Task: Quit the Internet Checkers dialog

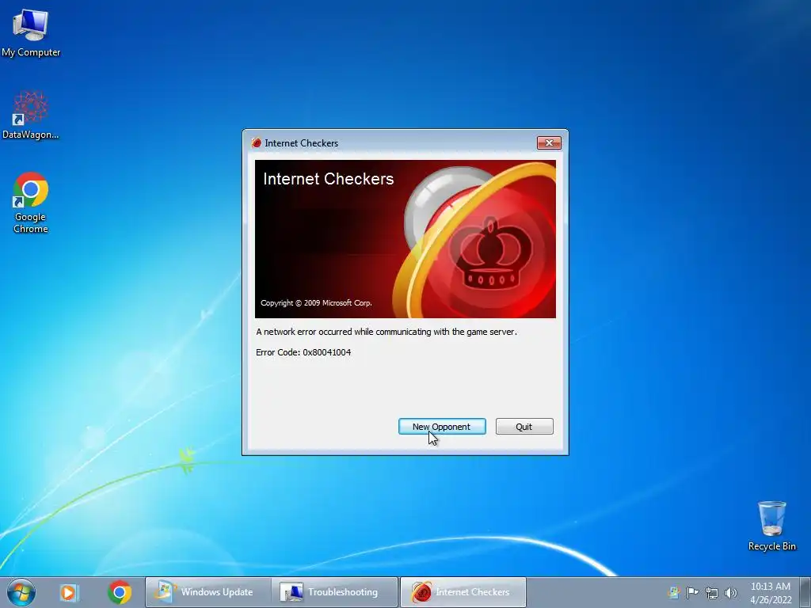Action: coord(524,427)
